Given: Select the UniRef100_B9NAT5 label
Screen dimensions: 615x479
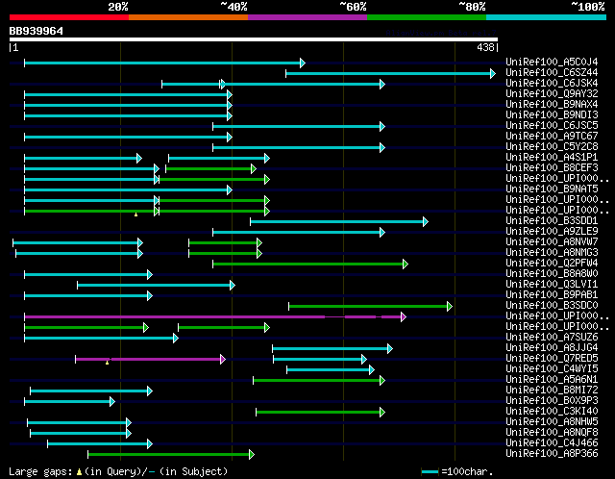Looking at the screenshot, I should coord(552,189).
